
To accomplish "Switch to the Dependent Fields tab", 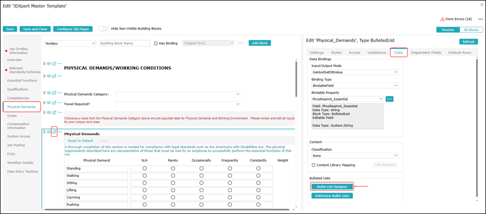I will click(x=426, y=52).
